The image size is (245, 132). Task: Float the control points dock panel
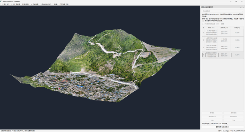pos(241,7)
